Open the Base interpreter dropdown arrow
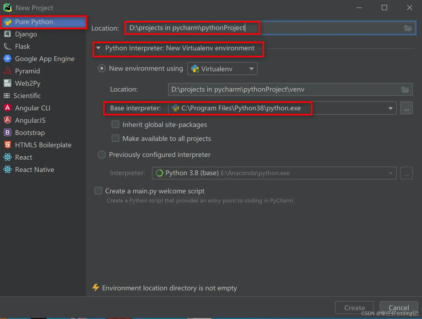The width and height of the screenshot is (422, 319). [390, 108]
